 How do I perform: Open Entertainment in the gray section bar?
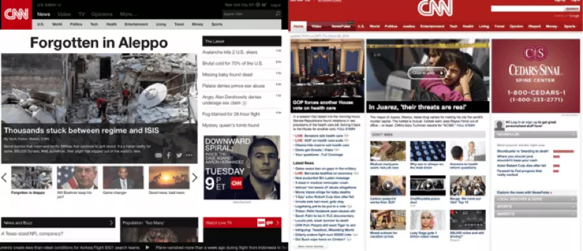(136, 24)
